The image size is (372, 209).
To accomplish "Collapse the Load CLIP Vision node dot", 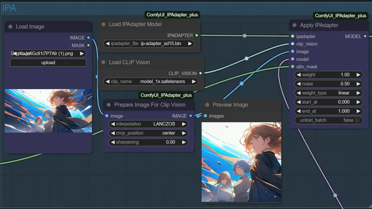I will click(104, 62).
